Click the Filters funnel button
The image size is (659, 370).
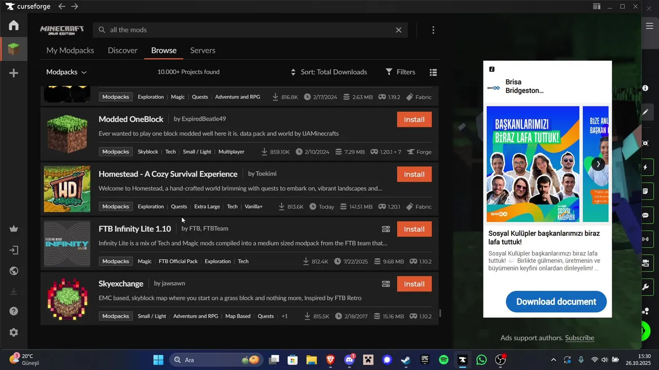[x=401, y=72]
